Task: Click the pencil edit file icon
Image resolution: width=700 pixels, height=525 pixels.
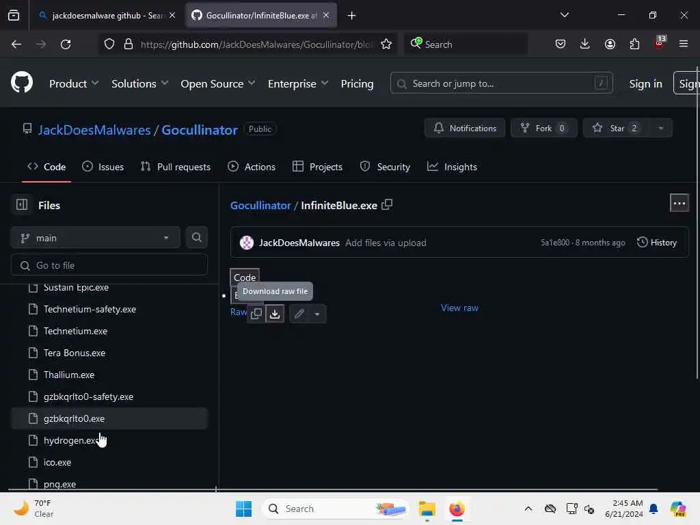Action: coord(299,314)
